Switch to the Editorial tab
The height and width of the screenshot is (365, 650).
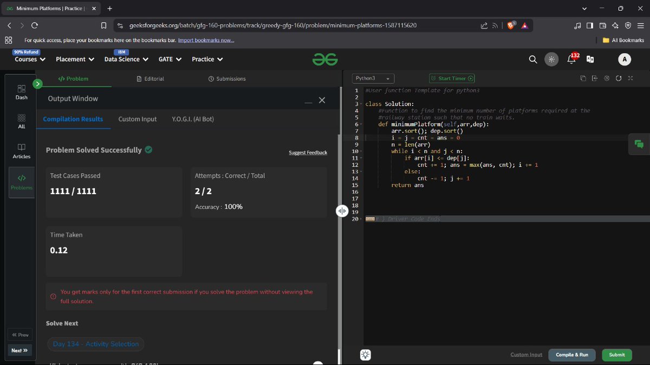coord(151,79)
